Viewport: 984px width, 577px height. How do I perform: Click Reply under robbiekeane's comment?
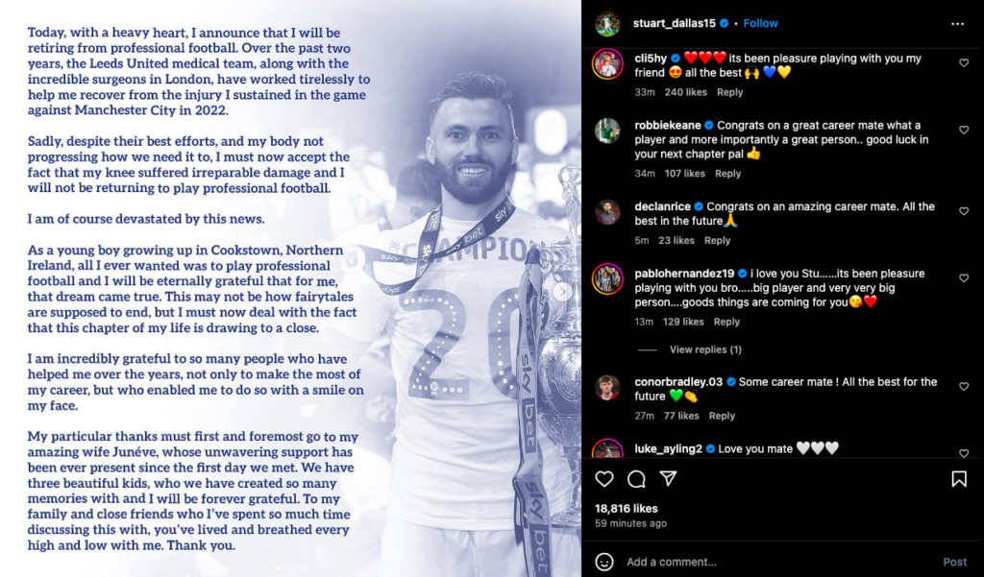click(x=728, y=174)
